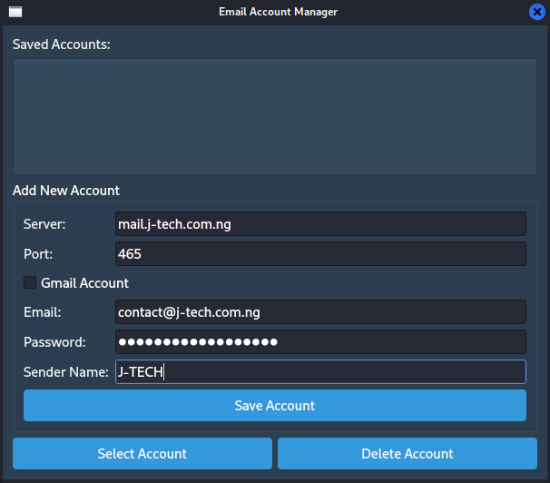
Task: Click the Add New Account section heading
Action: click(x=66, y=191)
